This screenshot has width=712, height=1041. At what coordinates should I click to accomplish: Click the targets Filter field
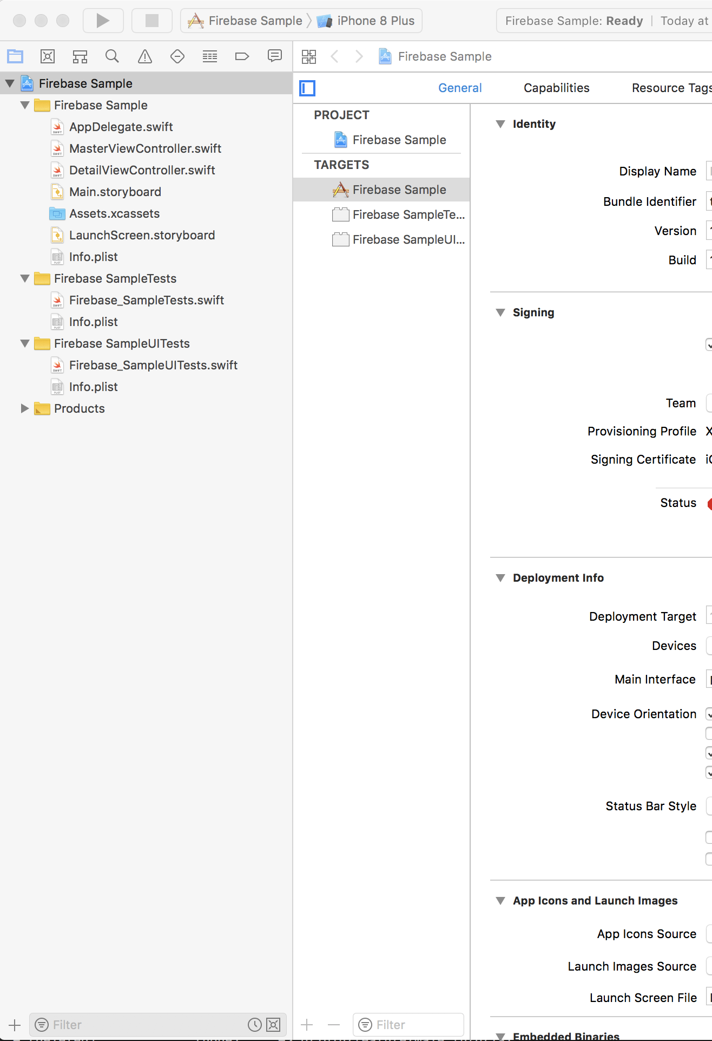coord(408,1025)
